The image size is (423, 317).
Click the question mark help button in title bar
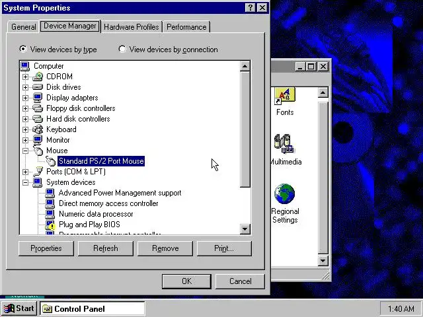[250, 7]
